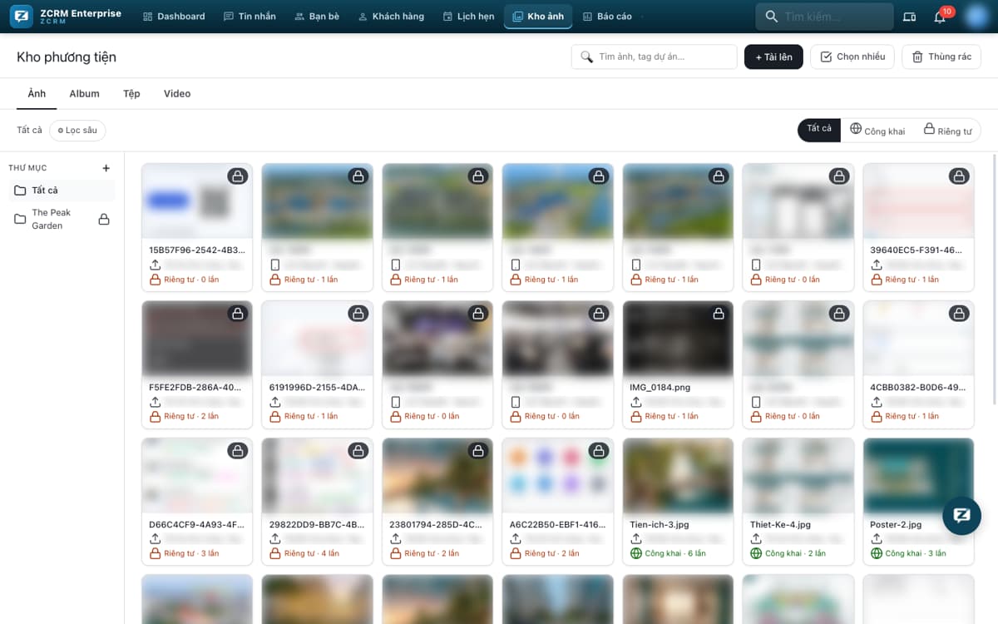Open the Lọc sâu deep filter
The height and width of the screenshot is (624, 998).
tap(77, 131)
